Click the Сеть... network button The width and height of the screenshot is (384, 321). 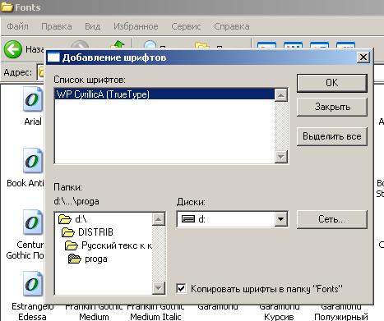point(332,219)
